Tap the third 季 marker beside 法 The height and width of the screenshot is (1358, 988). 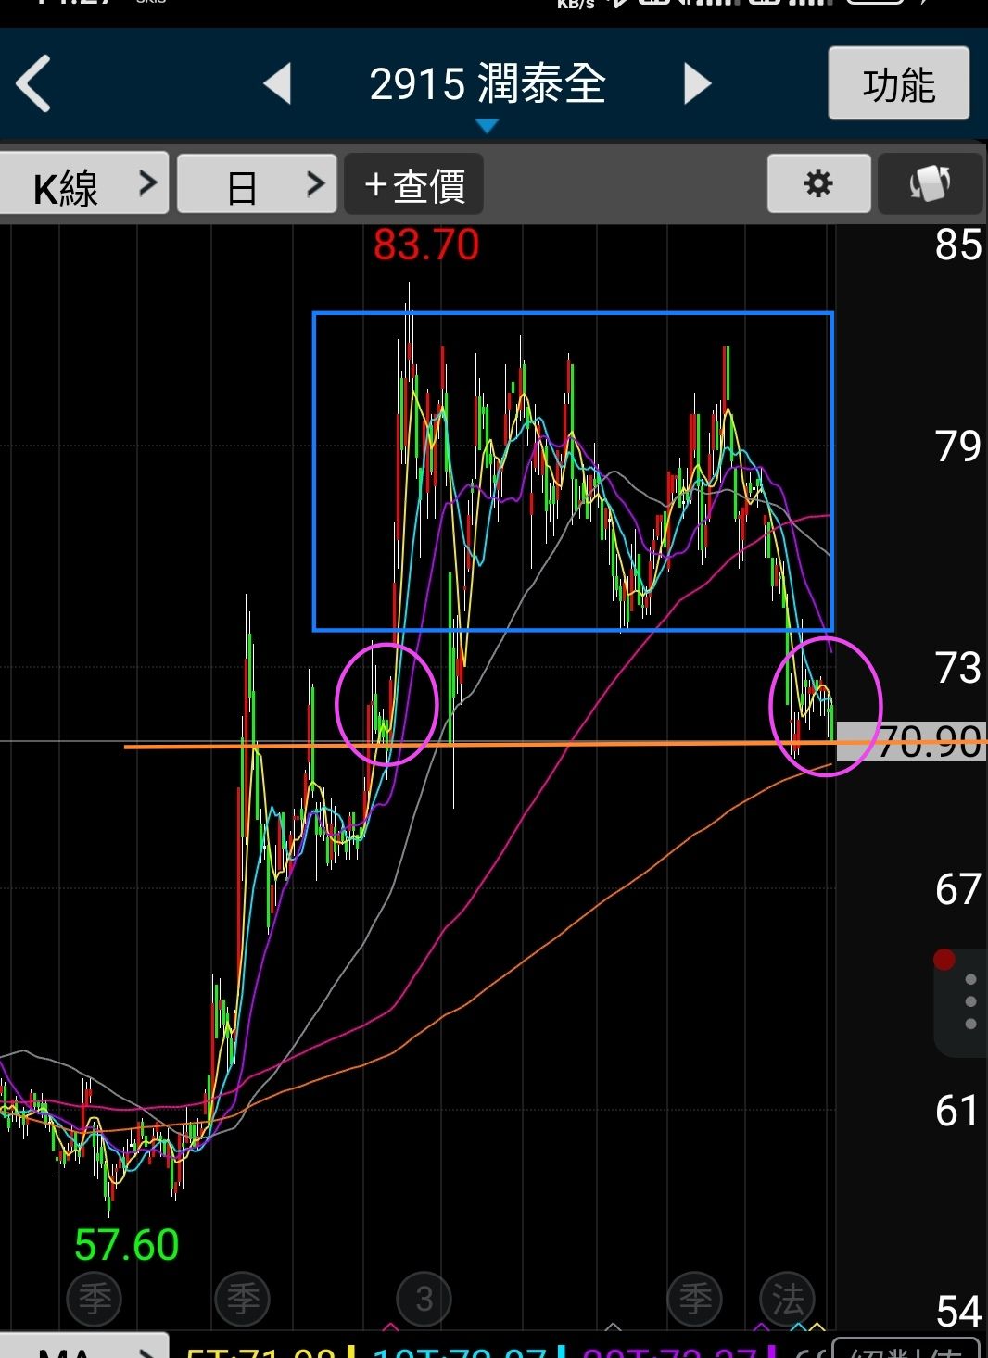click(x=696, y=1299)
